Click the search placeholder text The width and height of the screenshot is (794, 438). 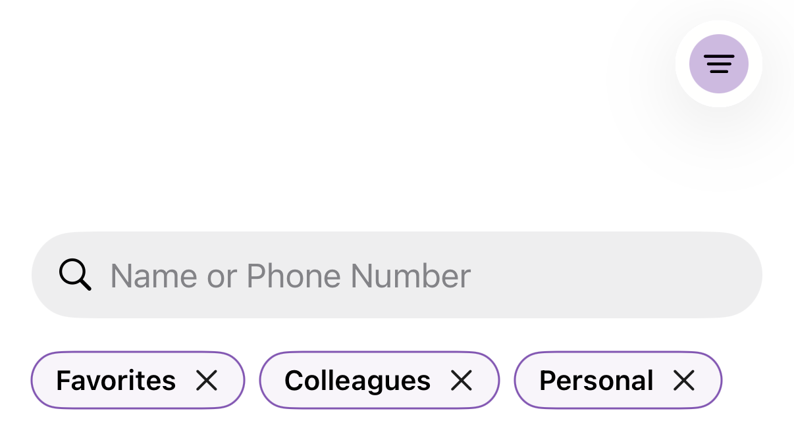(x=290, y=276)
